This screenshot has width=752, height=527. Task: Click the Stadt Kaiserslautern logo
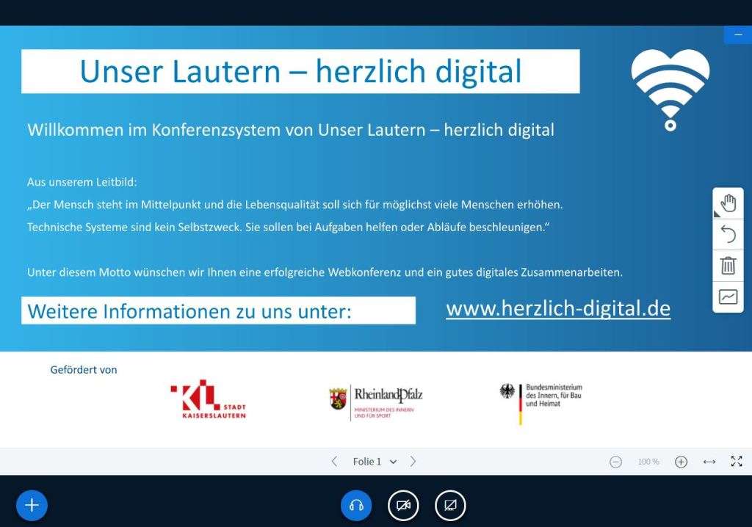pyautogui.click(x=209, y=400)
